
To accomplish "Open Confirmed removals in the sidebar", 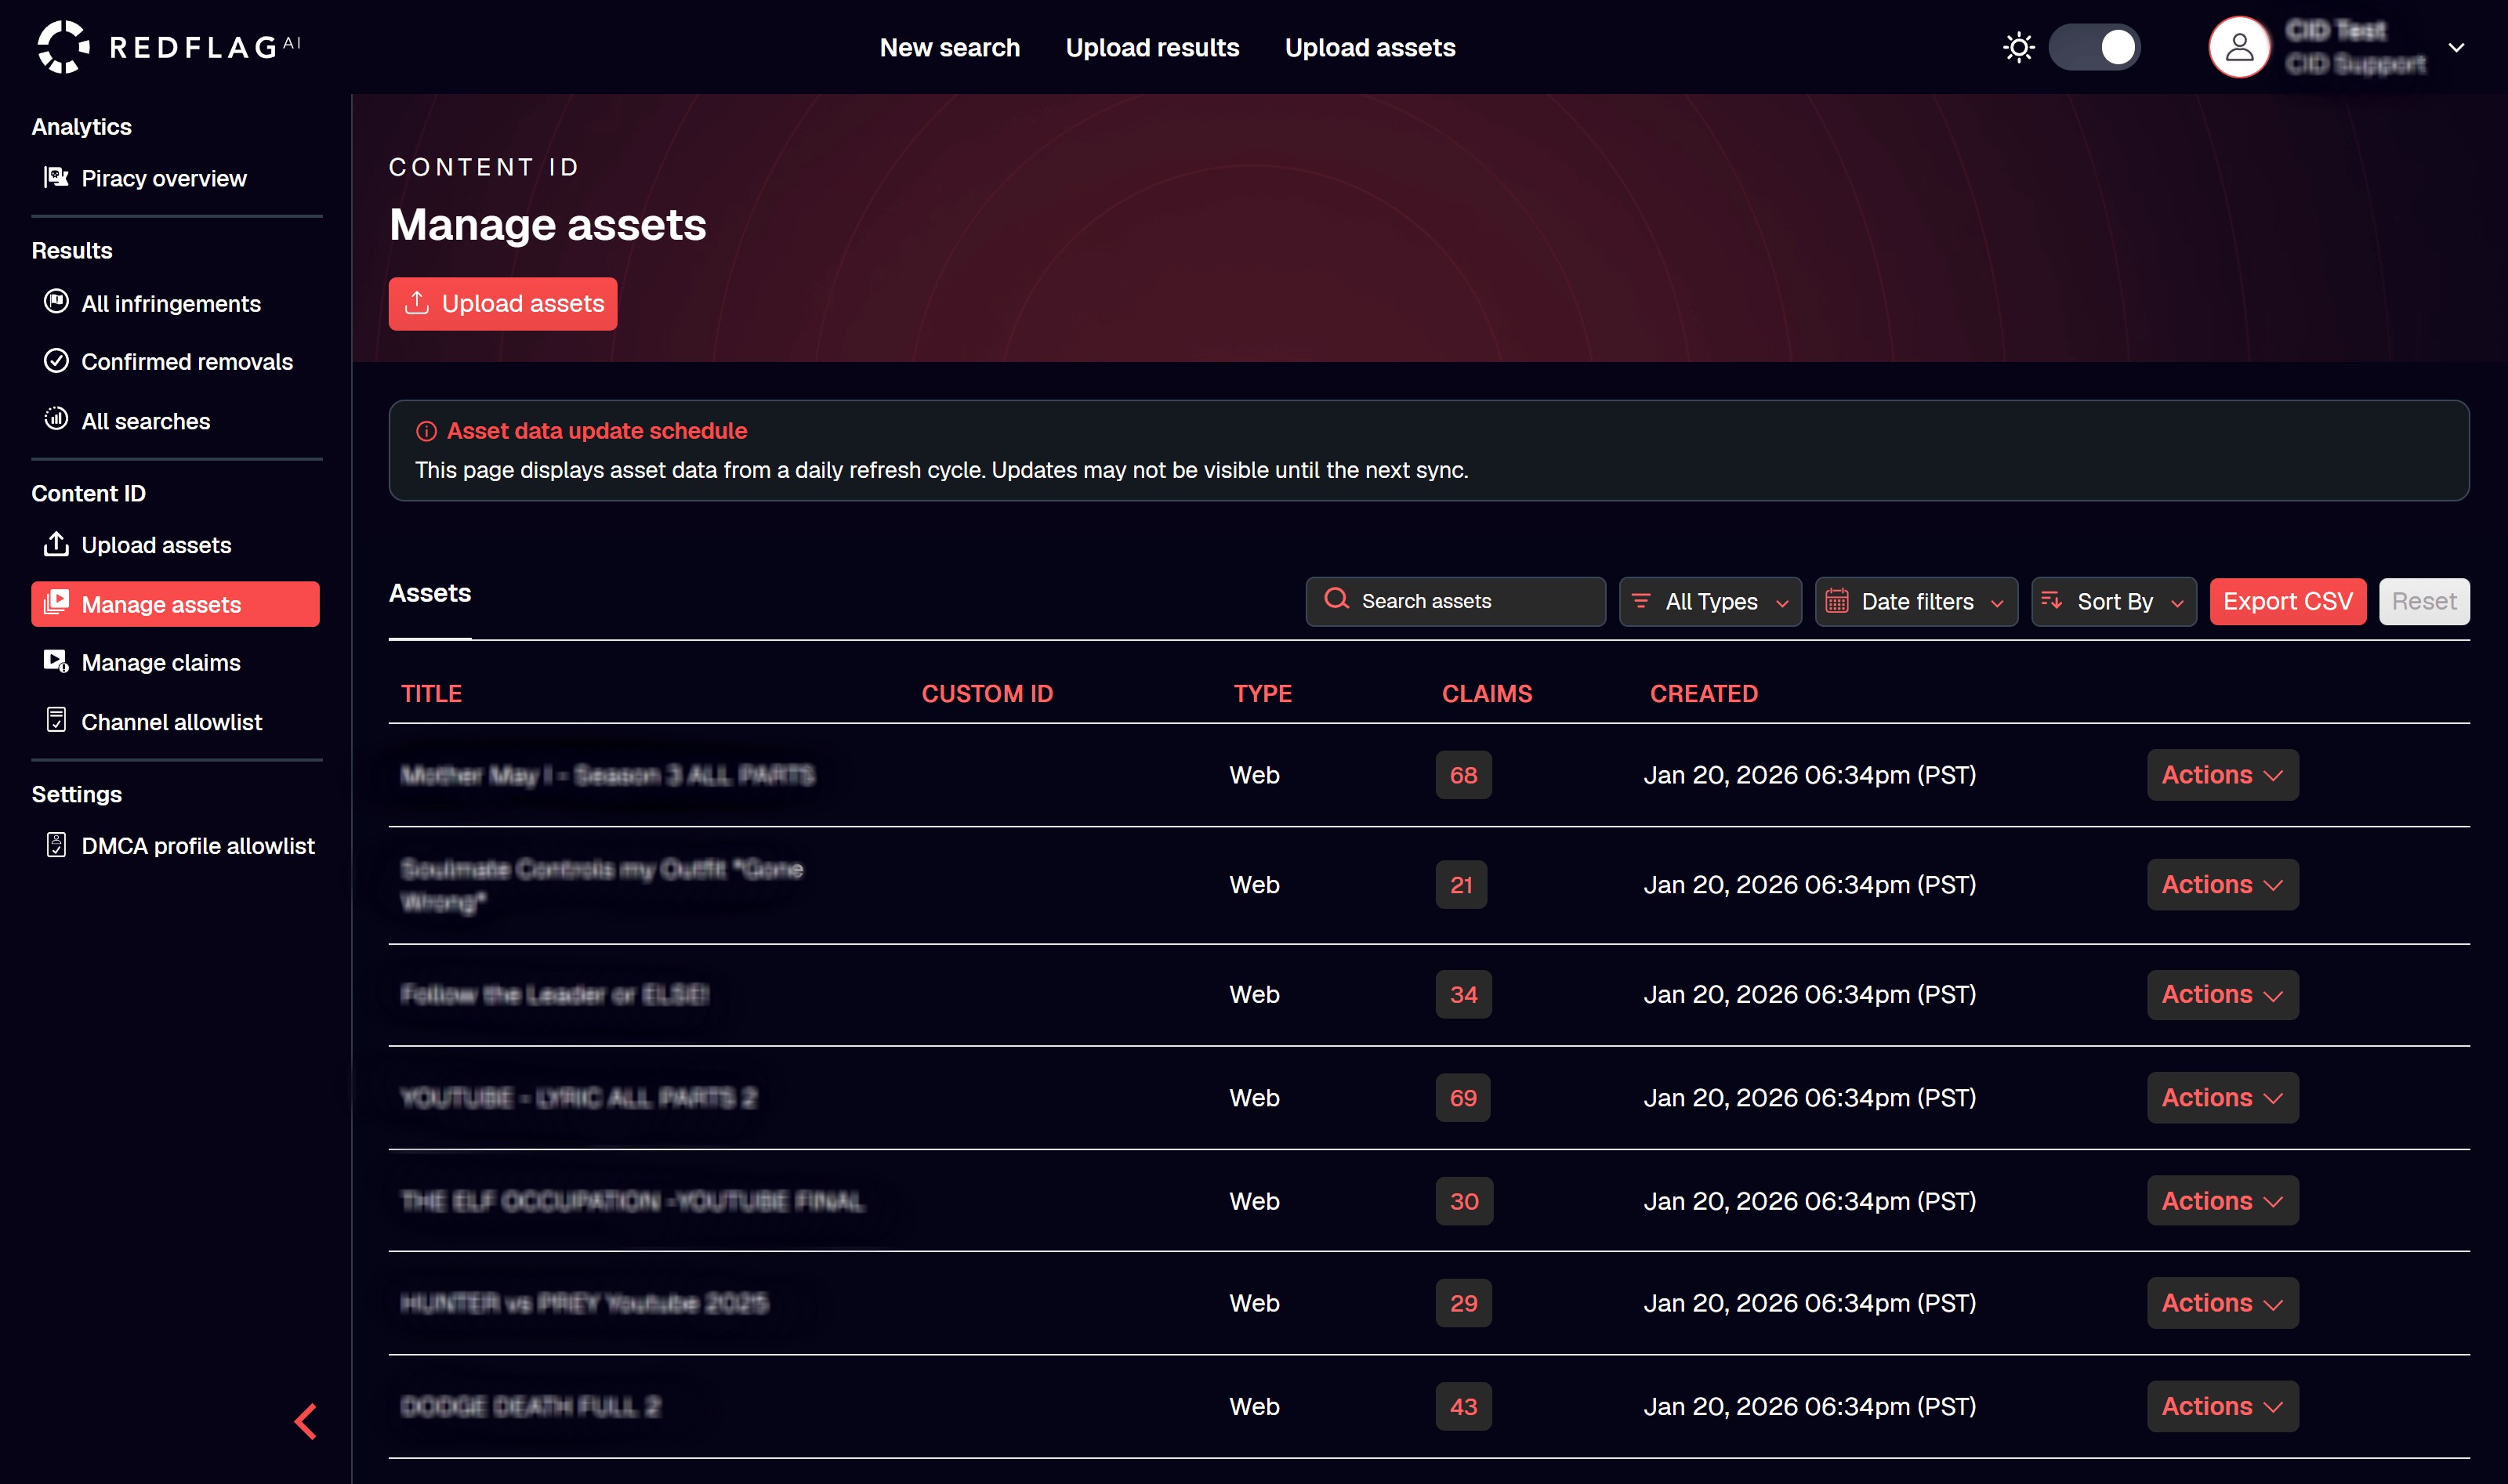I will pos(186,362).
